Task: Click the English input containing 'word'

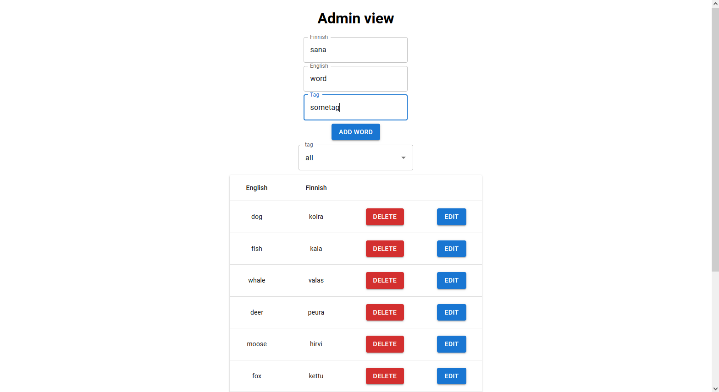Action: coord(355,78)
